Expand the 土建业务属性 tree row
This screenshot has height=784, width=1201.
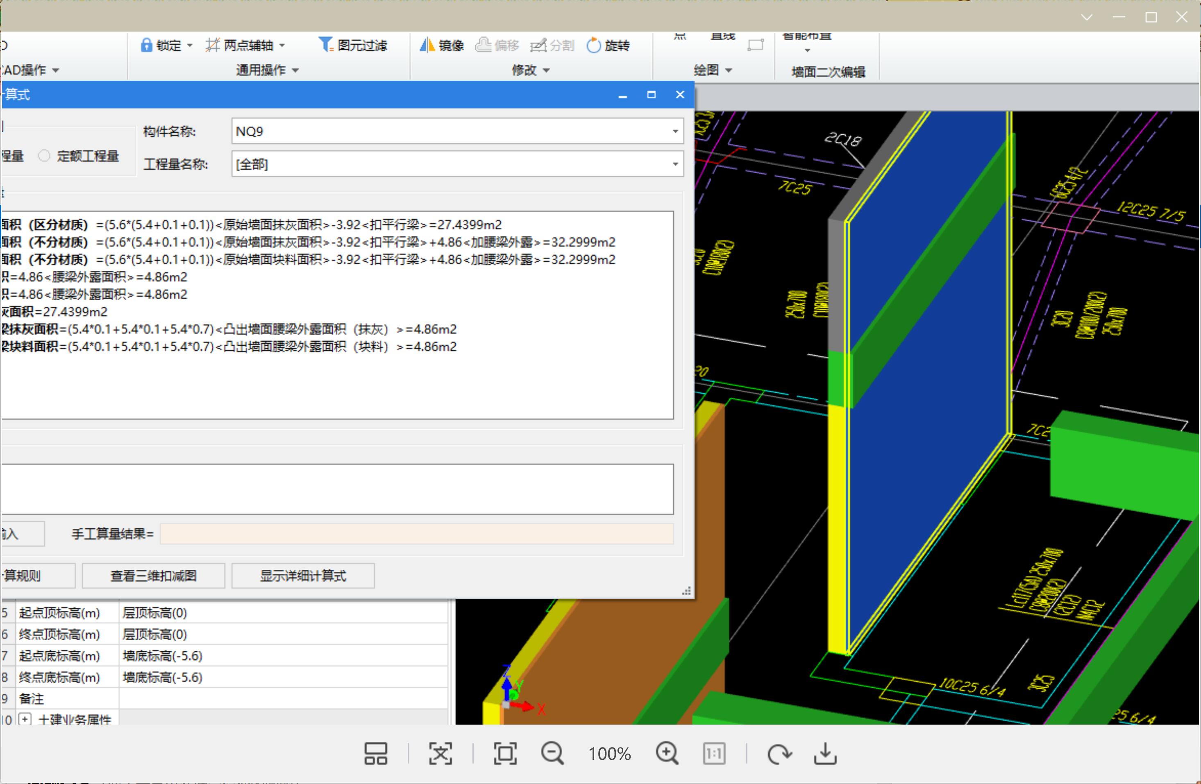[x=25, y=718]
